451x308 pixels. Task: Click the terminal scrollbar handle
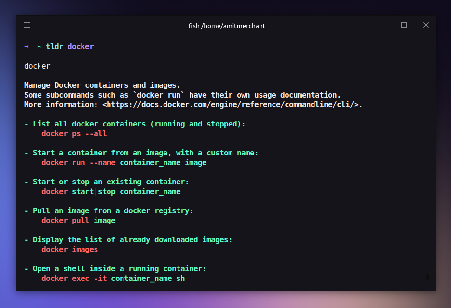pyautogui.click(x=427, y=277)
